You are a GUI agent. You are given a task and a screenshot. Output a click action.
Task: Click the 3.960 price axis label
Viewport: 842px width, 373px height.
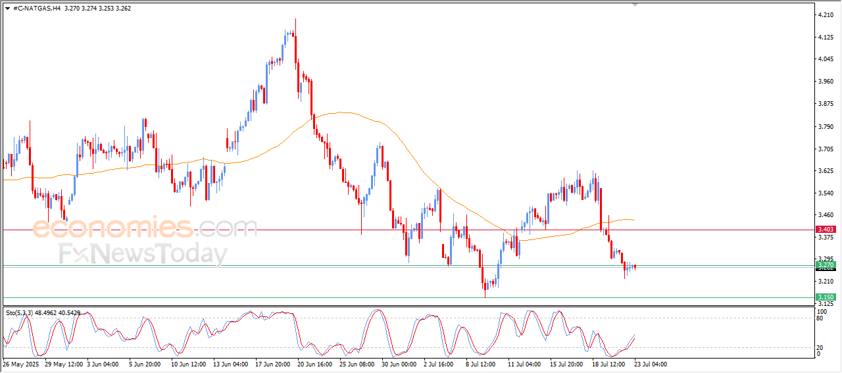pyautogui.click(x=826, y=82)
